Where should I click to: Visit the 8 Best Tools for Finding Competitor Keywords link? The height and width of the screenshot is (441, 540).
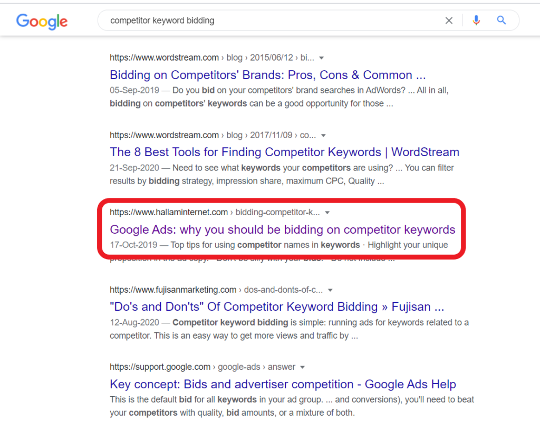[284, 152]
